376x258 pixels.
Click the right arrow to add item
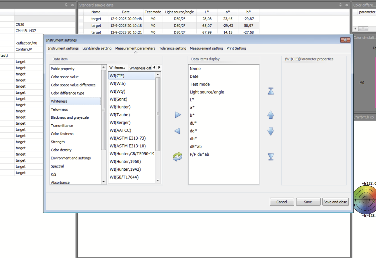[x=178, y=115]
